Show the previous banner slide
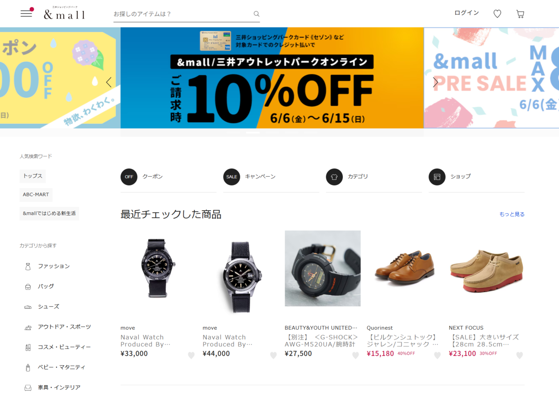559x395 pixels. click(109, 82)
